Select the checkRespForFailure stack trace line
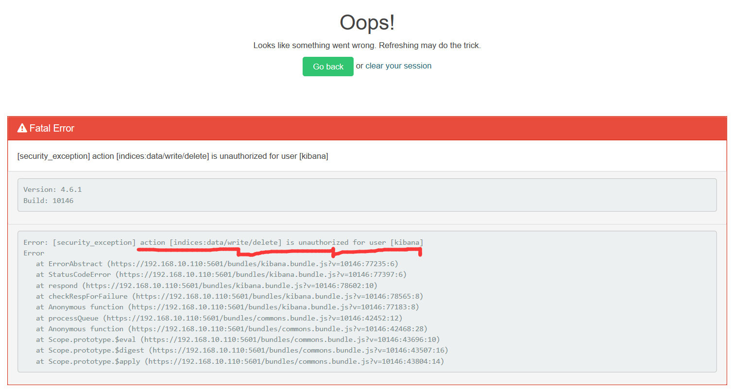 coord(229,296)
